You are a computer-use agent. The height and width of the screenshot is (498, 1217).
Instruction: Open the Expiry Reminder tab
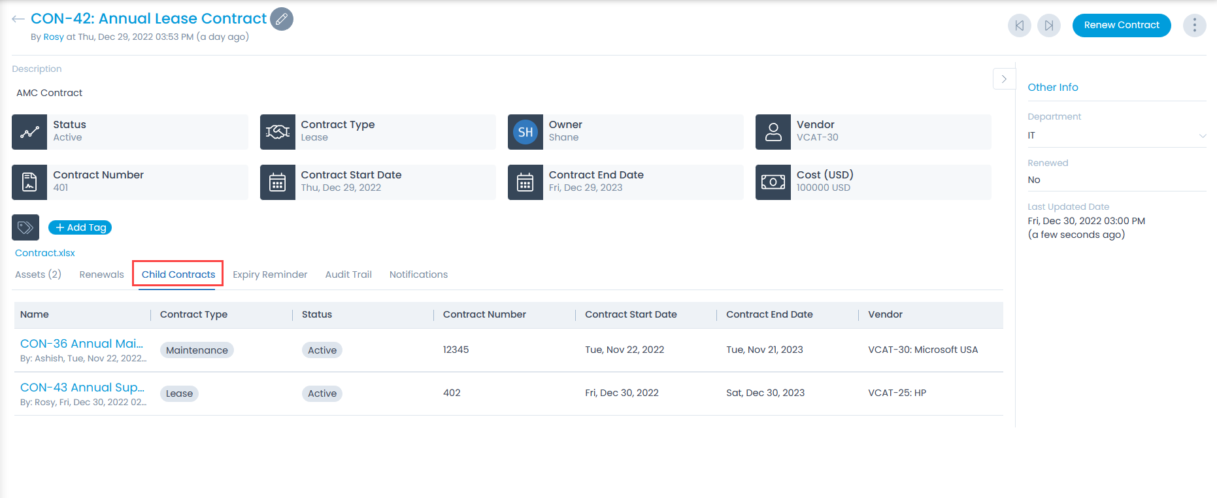[x=270, y=274]
